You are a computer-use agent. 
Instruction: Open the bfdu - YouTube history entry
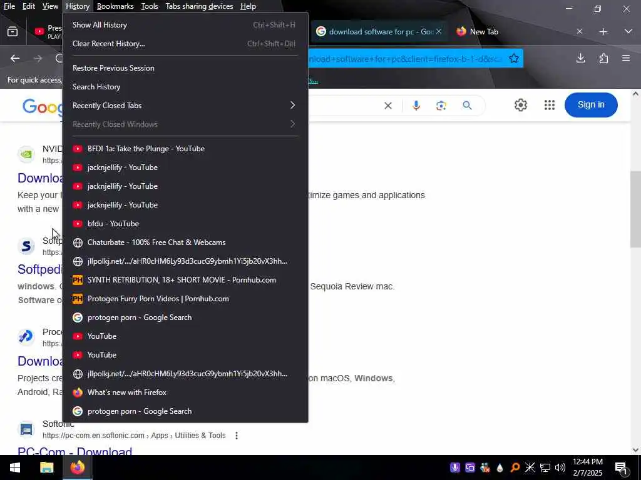pos(185,224)
